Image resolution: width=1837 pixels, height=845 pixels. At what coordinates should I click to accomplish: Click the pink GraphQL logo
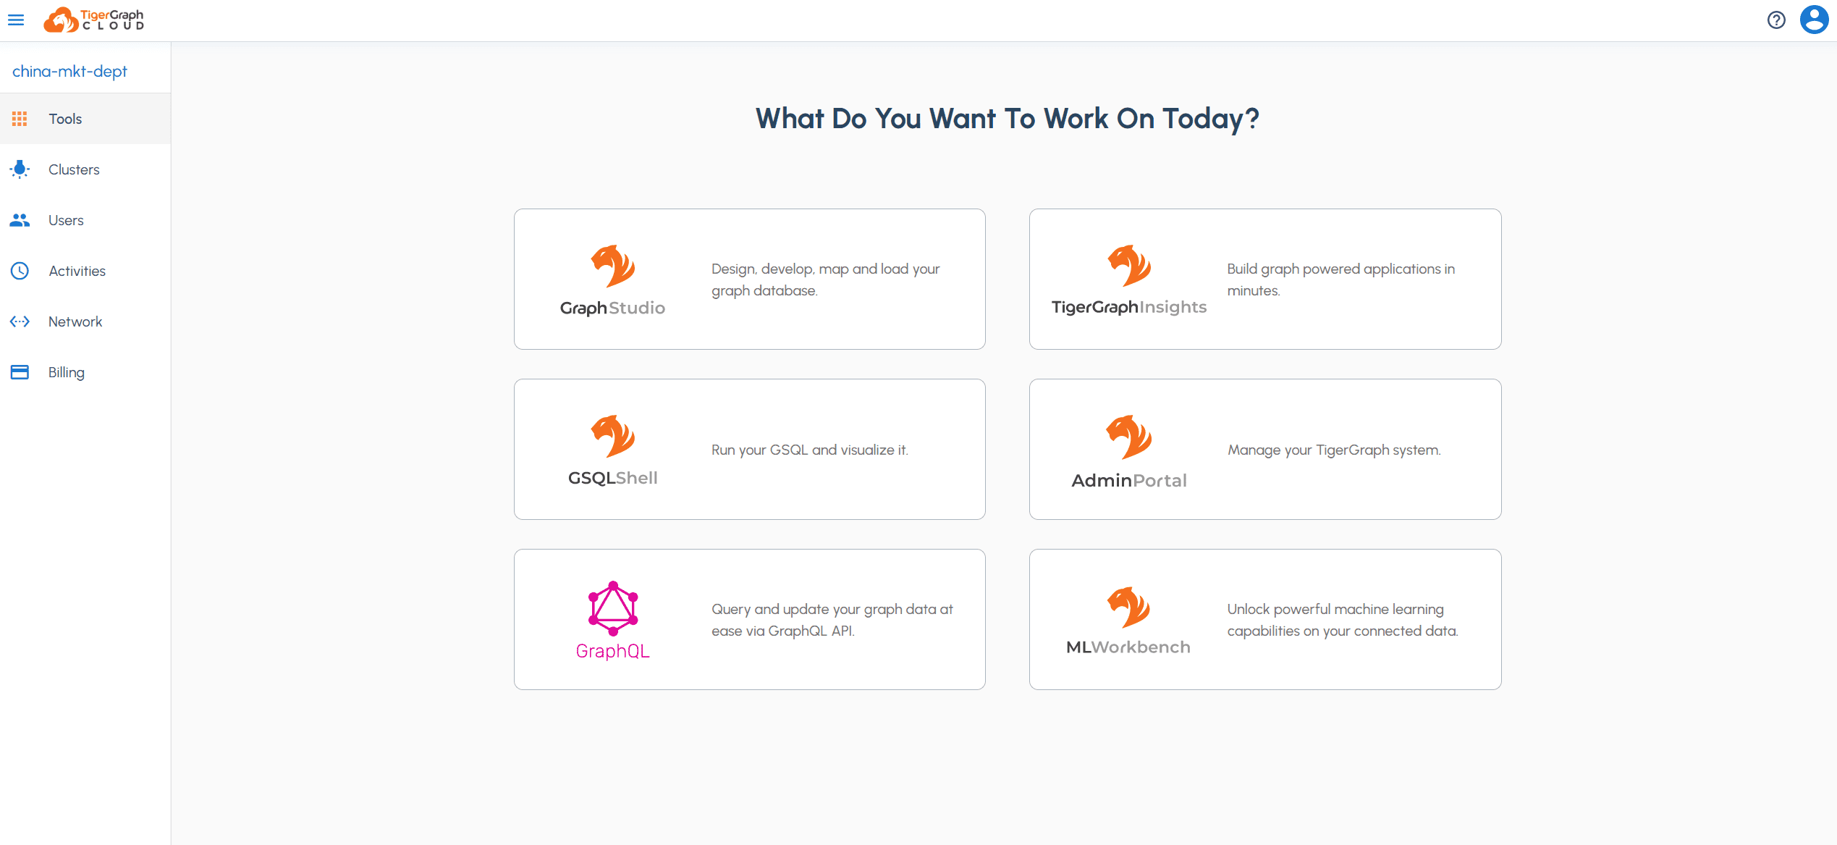coord(613,609)
